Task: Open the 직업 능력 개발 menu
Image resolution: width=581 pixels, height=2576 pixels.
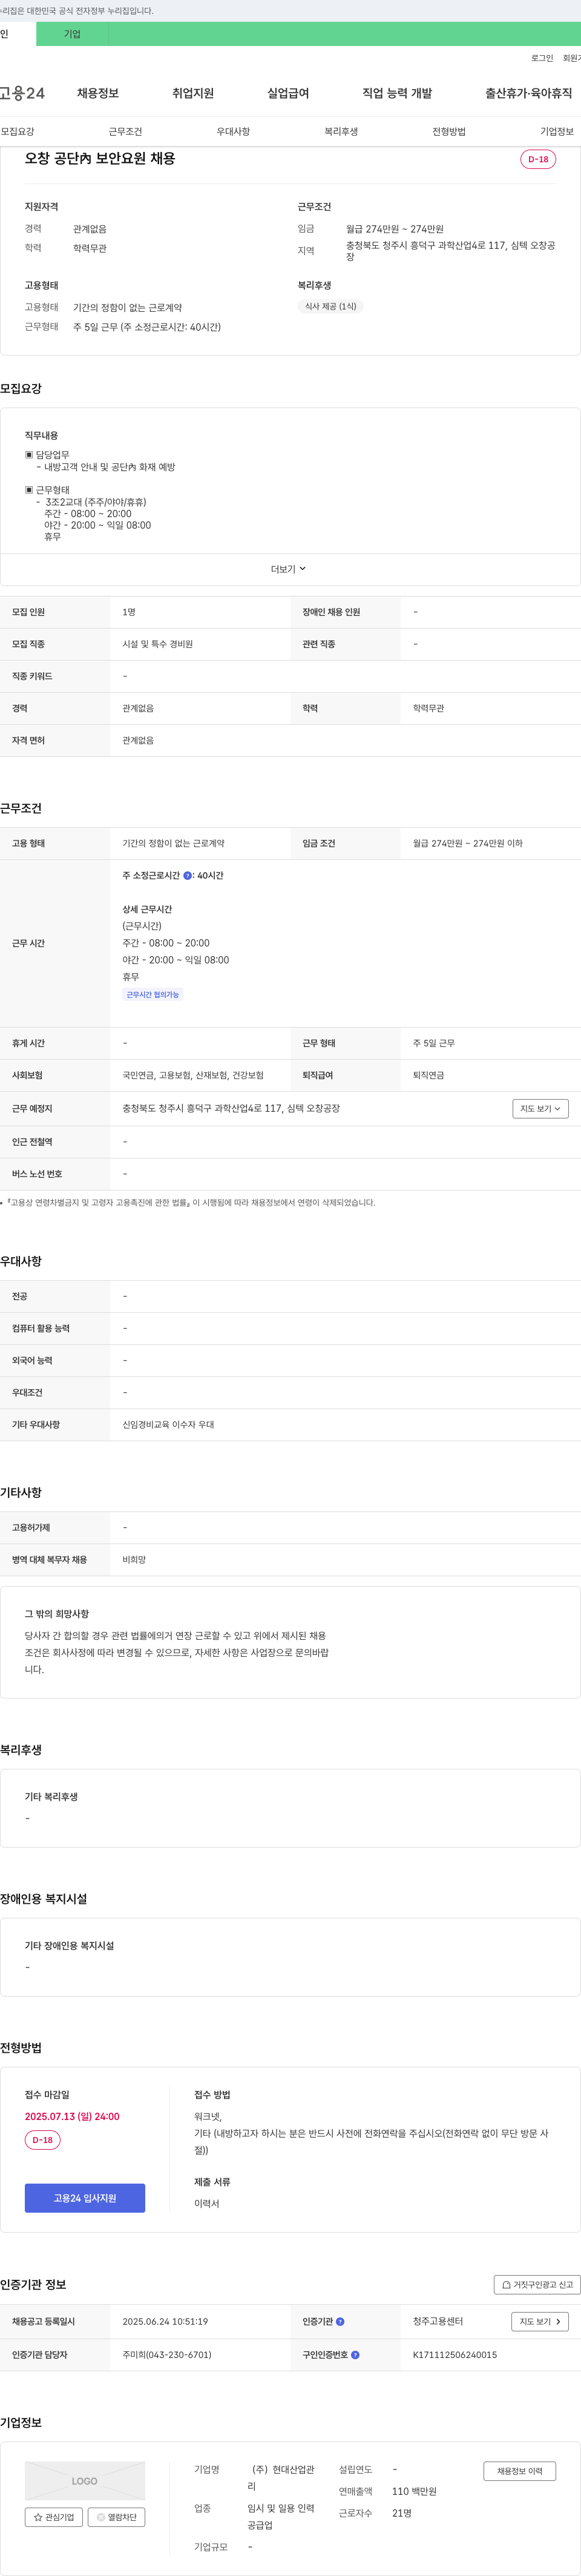Action: (397, 93)
